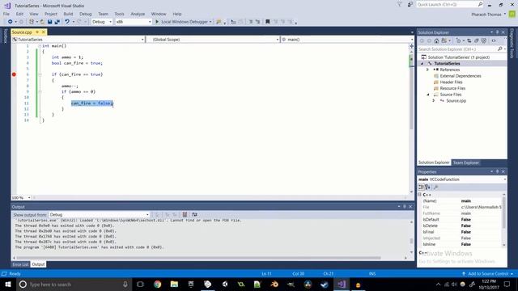The height and width of the screenshot is (291, 518).
Task: Open the Debug menu
Action: (85, 14)
